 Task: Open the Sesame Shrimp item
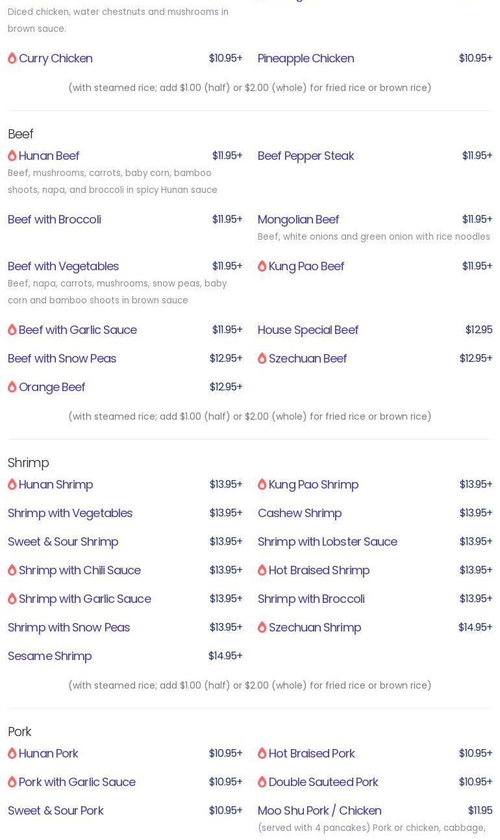point(49,656)
